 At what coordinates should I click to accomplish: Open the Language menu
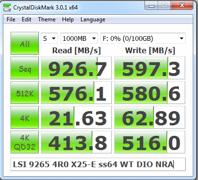point(93,19)
